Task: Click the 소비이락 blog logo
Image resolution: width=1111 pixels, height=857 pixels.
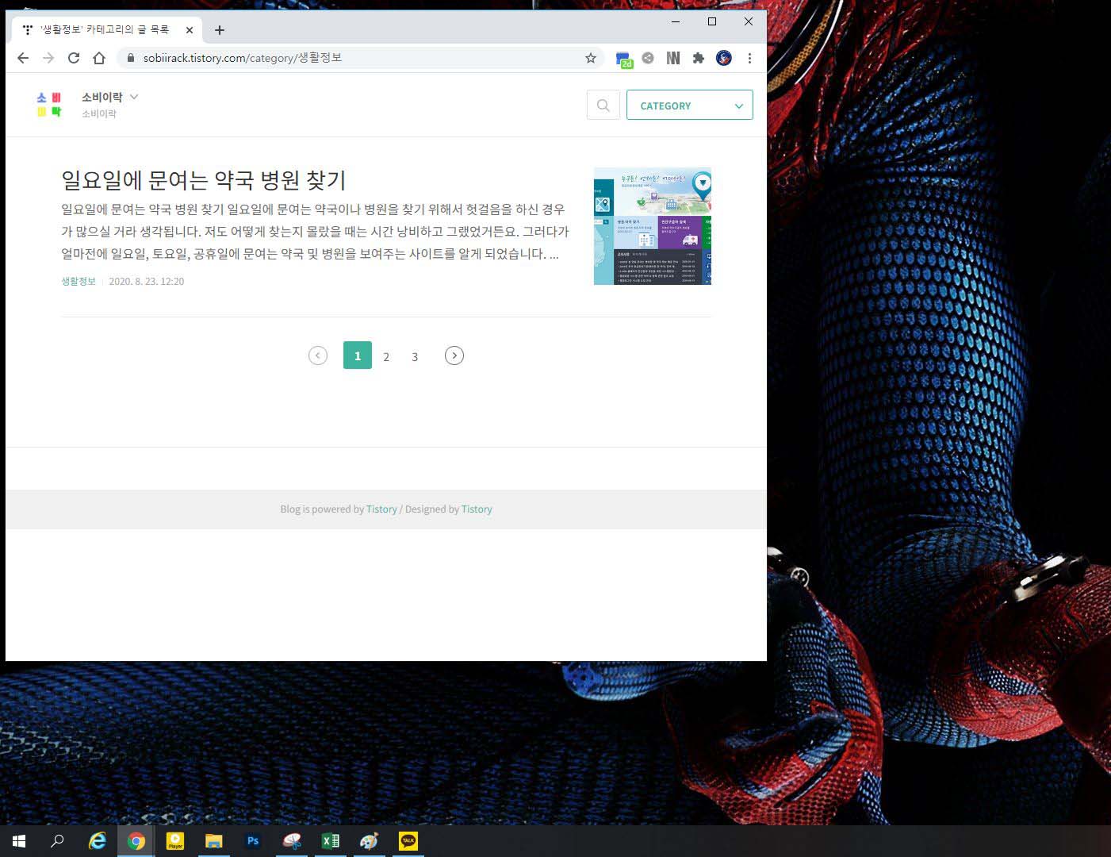Action: [49, 105]
